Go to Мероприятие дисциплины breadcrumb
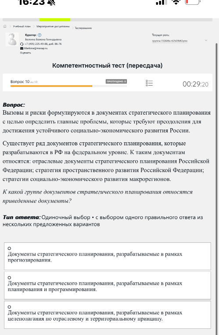219x335 pixels. 53,26
